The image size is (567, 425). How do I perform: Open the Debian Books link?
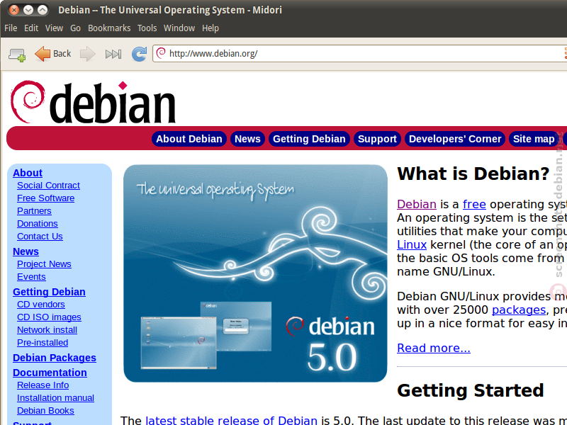pos(45,411)
